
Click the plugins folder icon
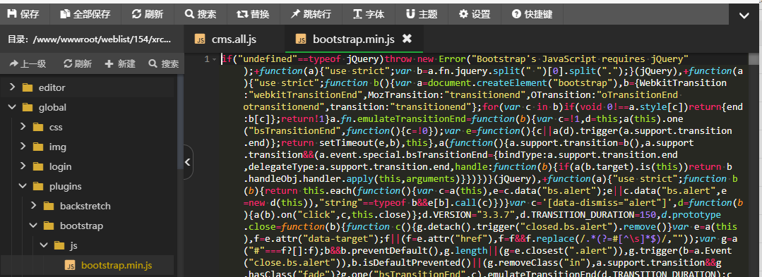38,186
